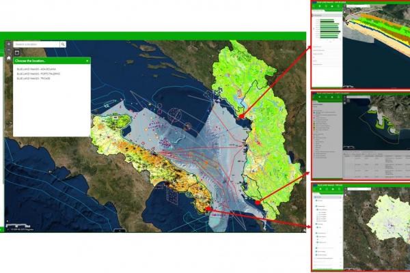Return main map to home extent

pyautogui.click(x=9, y=58)
